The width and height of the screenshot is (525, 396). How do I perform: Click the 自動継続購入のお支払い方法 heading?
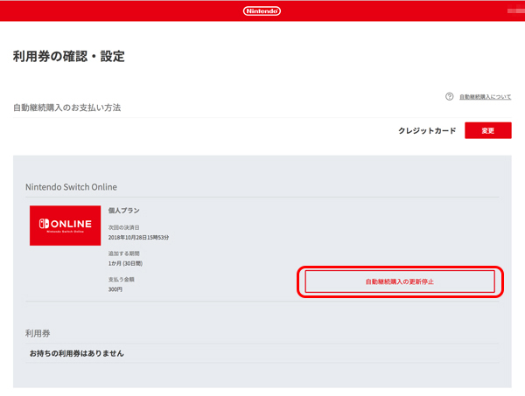pyautogui.click(x=67, y=108)
